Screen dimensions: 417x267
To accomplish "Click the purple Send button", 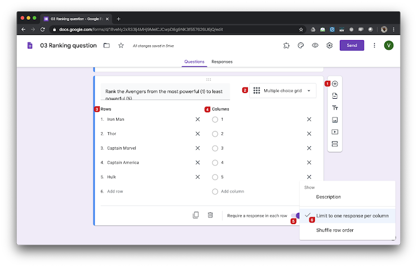I will 352,46.
